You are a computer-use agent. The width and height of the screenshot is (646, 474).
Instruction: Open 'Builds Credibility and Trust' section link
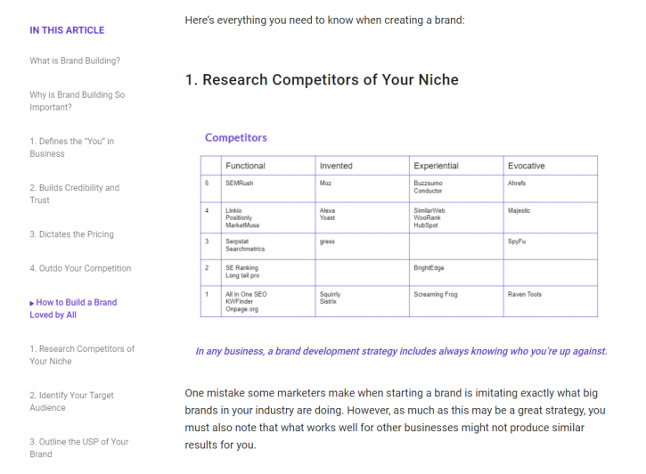[x=74, y=194]
